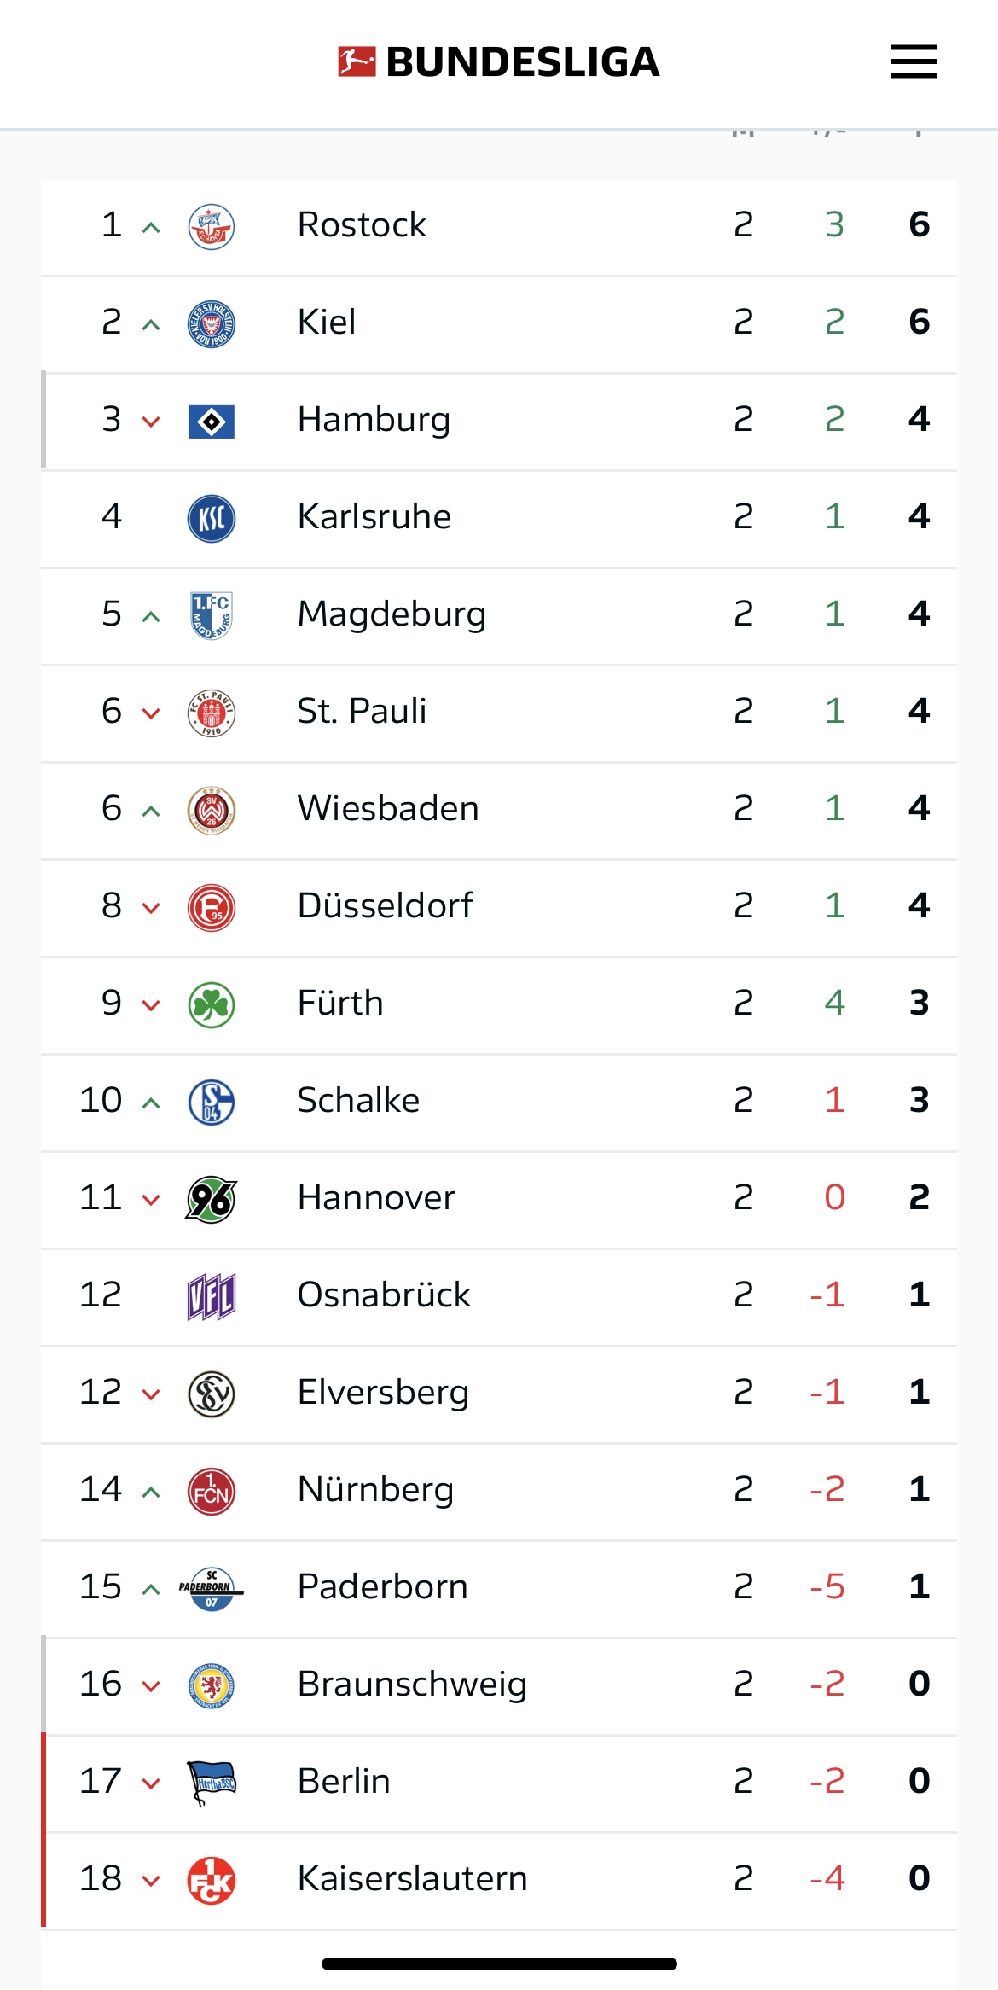This screenshot has width=998, height=1990.
Task: Click the KSC Karlsruhe badge
Action: pos(212,518)
